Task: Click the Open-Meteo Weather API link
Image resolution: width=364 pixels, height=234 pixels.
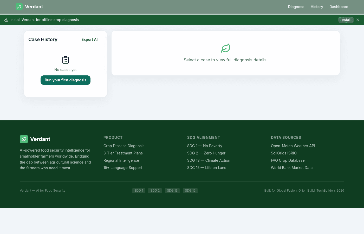Action: (x=293, y=146)
